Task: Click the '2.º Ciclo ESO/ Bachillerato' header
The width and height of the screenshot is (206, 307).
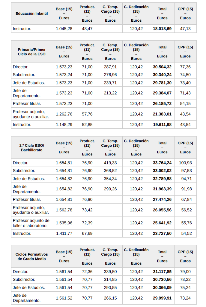Action: pyautogui.click(x=31, y=148)
